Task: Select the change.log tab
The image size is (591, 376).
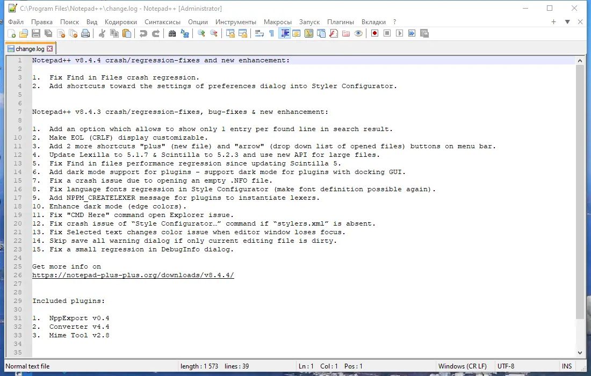Action: pos(30,48)
